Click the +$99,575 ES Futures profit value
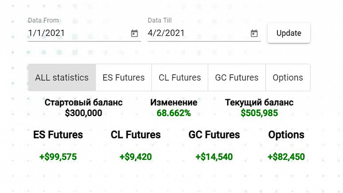The width and height of the screenshot is (343, 193). [x=58, y=157]
